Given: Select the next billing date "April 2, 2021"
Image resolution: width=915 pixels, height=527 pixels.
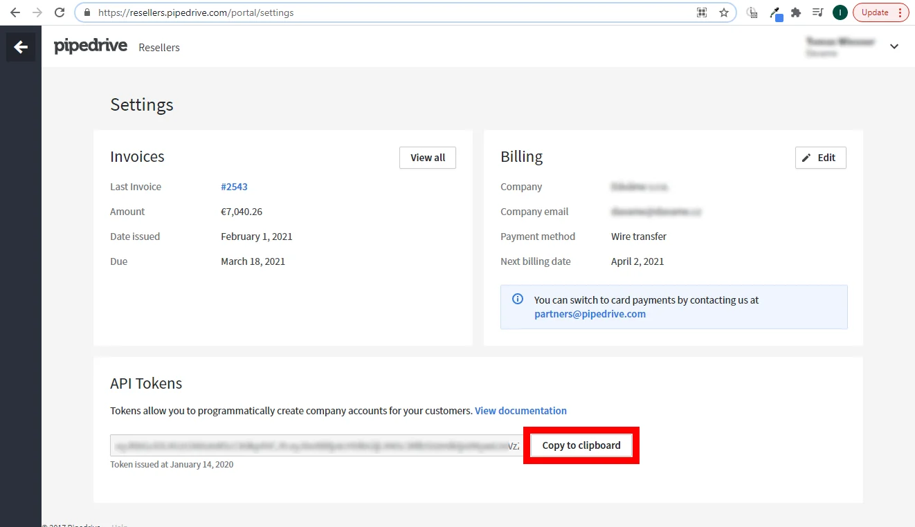Looking at the screenshot, I should pyautogui.click(x=637, y=261).
